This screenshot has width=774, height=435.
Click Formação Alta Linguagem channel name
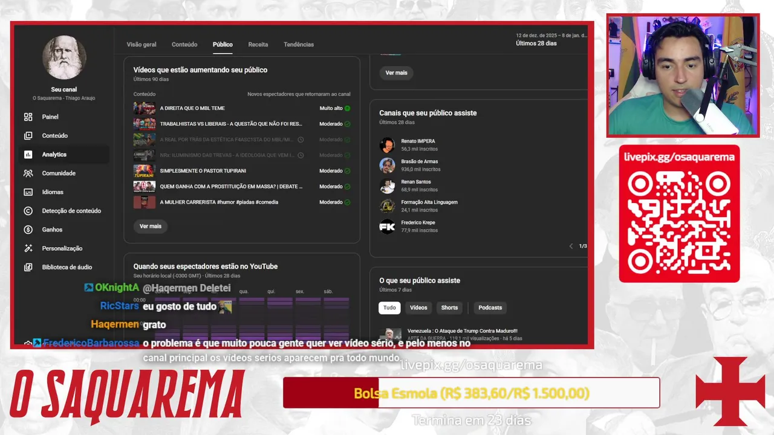click(429, 202)
